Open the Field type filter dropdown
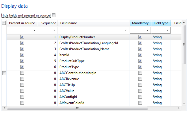 click(x=167, y=30)
